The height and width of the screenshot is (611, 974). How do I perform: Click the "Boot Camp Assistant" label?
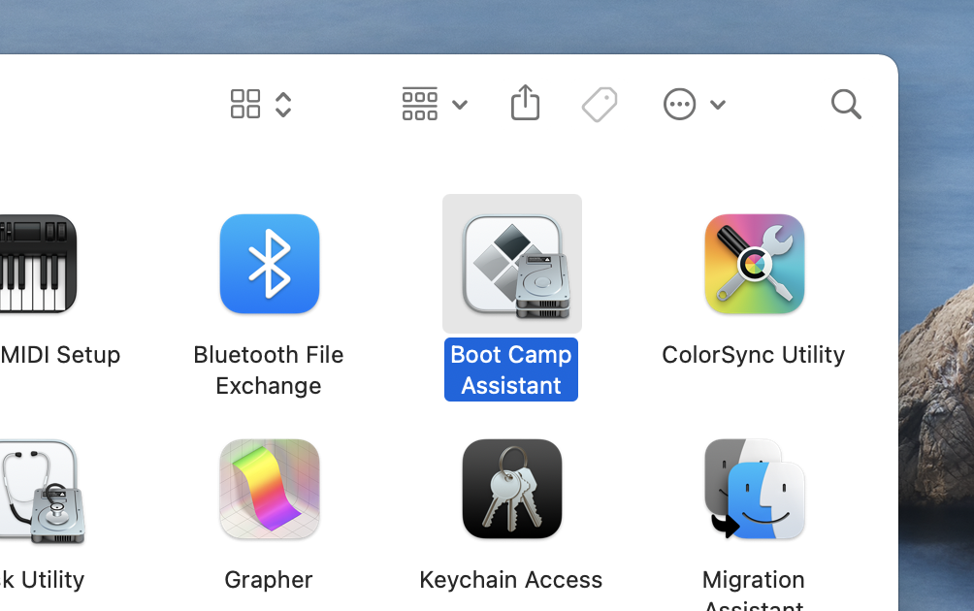click(x=511, y=370)
